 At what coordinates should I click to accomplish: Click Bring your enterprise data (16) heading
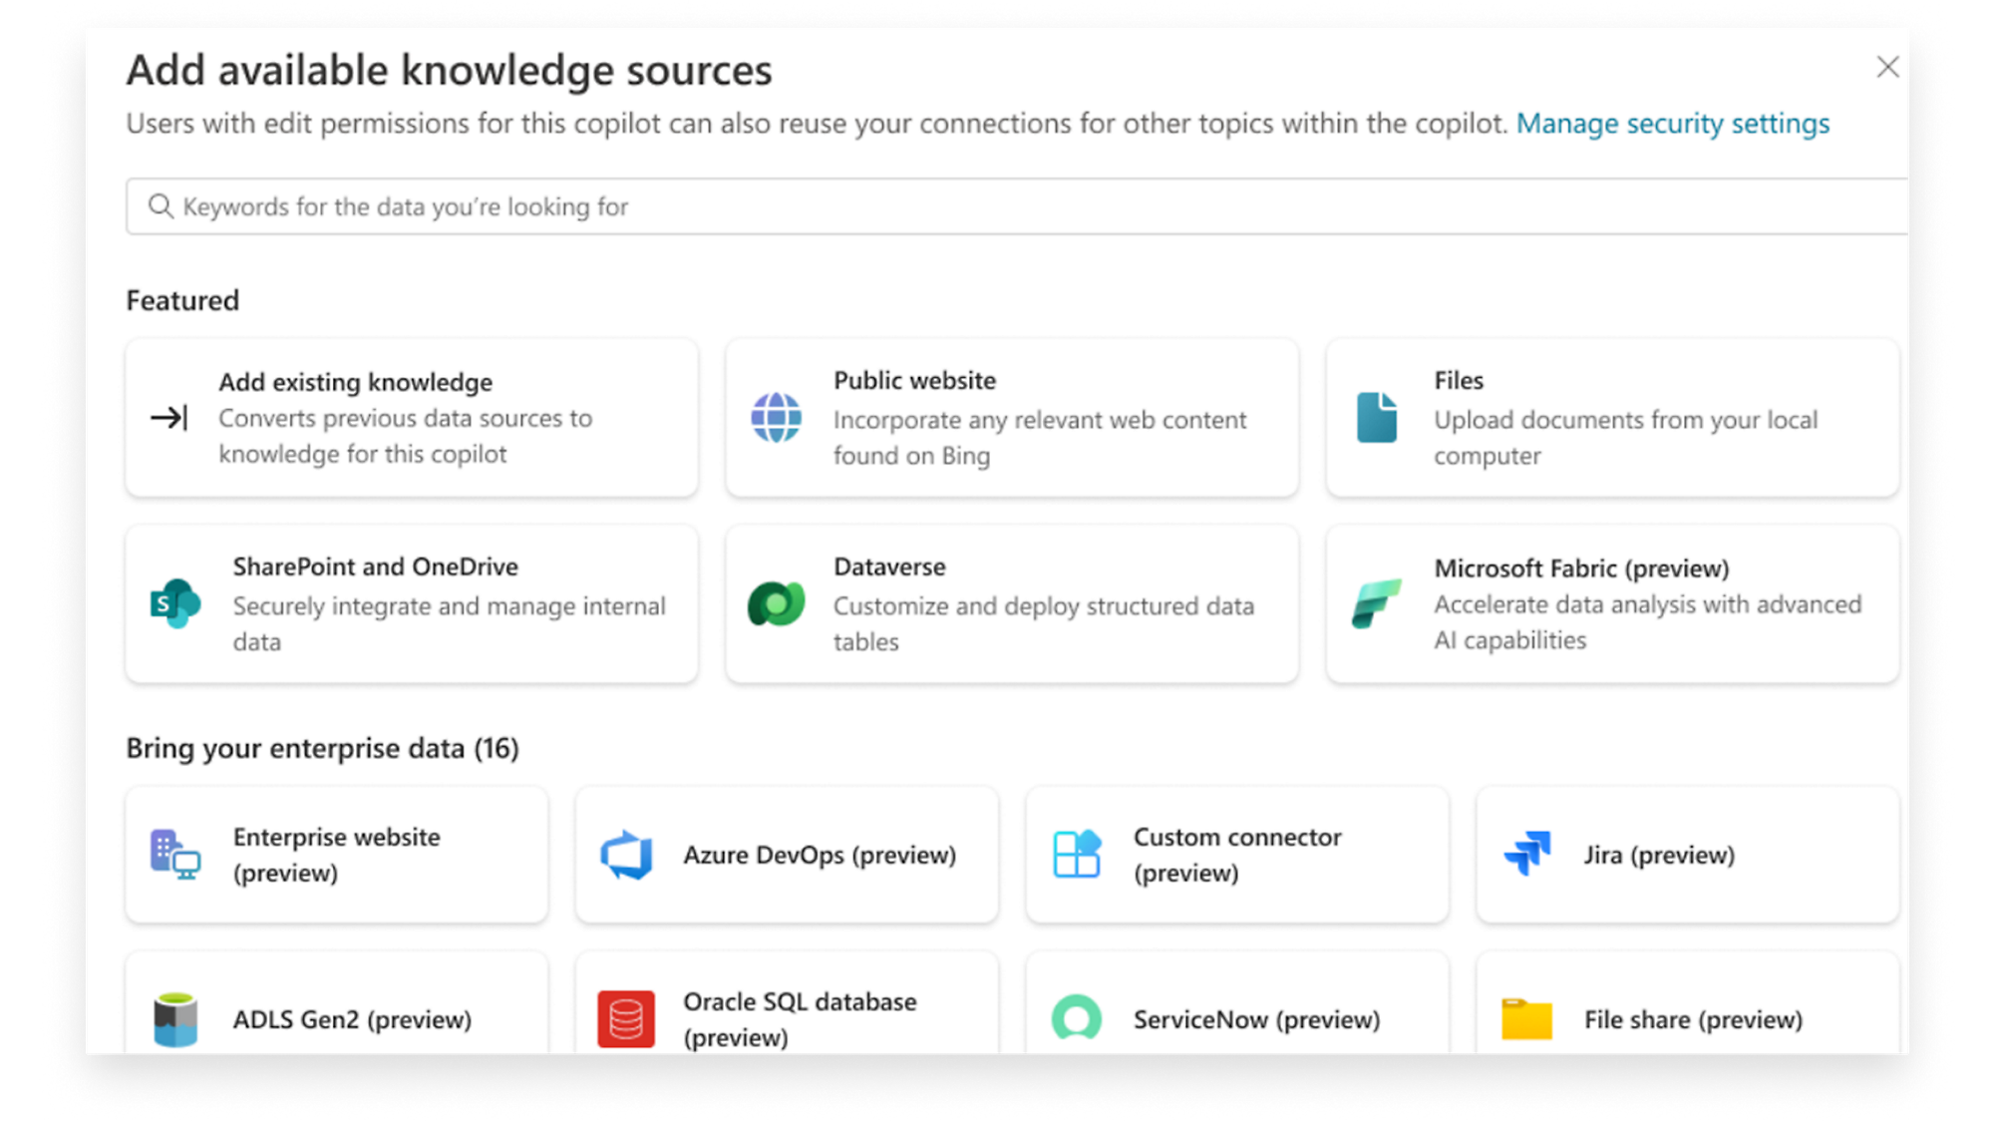tap(322, 748)
